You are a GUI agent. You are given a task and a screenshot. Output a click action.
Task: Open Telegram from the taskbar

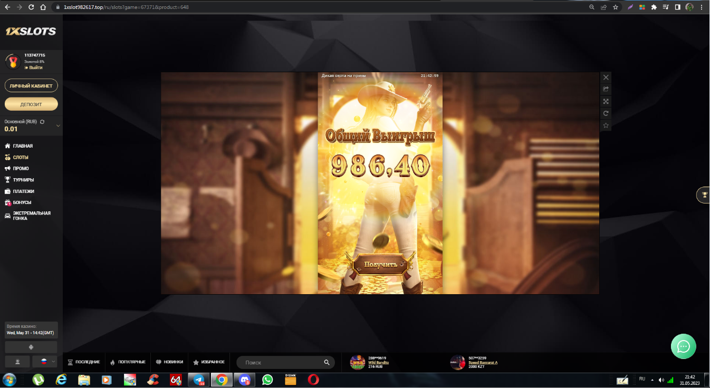click(199, 380)
